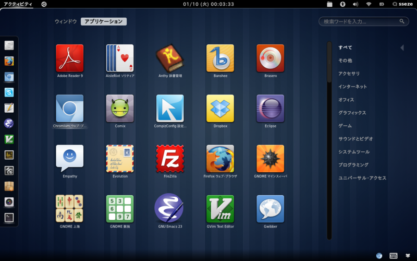Open the Wi-Fi network menu
The width and height of the screenshot is (417, 261).
[x=369, y=4]
